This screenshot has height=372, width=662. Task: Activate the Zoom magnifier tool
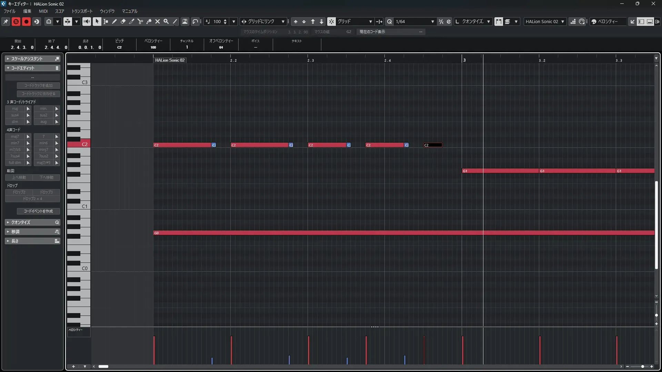tap(166, 21)
